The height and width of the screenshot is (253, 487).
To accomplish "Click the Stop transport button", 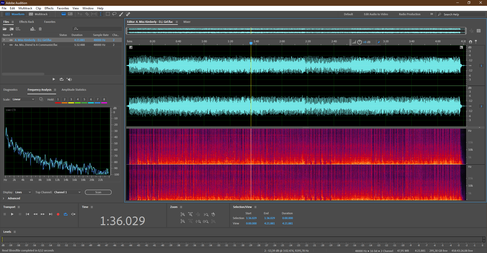I will click(5, 214).
